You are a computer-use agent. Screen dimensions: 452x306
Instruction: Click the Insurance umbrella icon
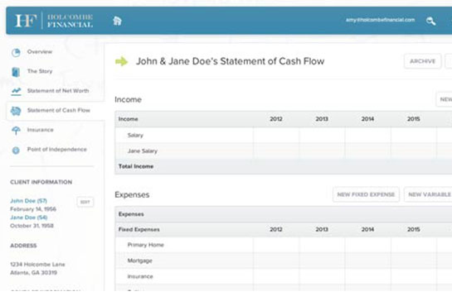pyautogui.click(x=16, y=130)
